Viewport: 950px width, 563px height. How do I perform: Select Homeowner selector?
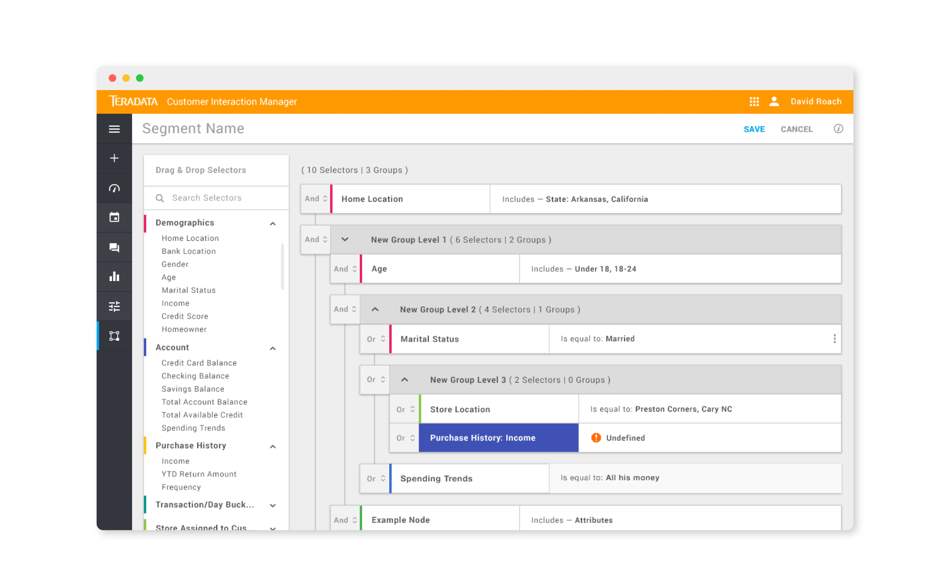click(x=184, y=329)
